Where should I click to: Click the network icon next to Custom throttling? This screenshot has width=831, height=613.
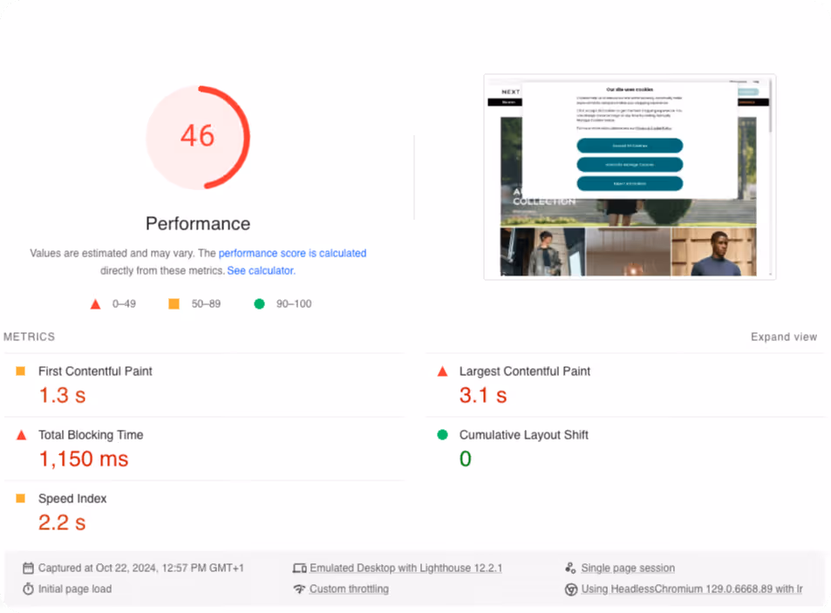(x=299, y=589)
